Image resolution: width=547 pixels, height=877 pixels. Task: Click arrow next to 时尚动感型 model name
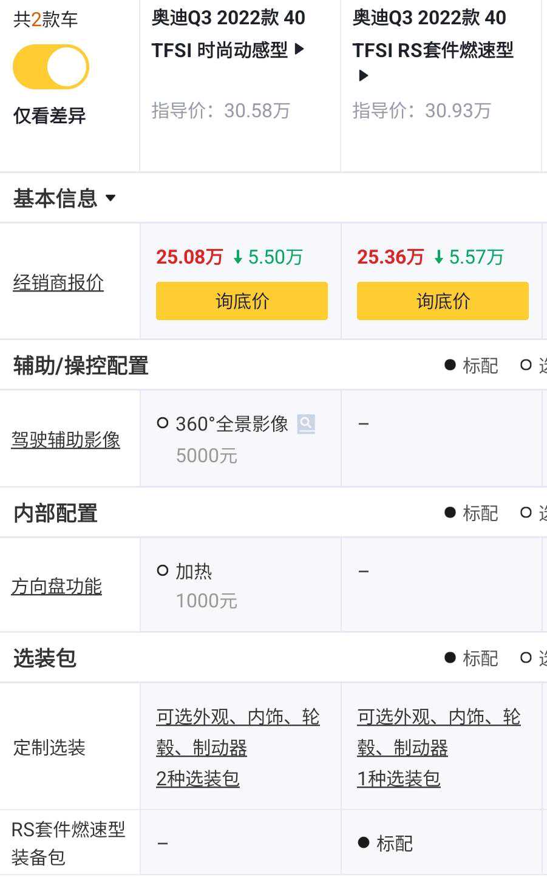click(x=299, y=49)
